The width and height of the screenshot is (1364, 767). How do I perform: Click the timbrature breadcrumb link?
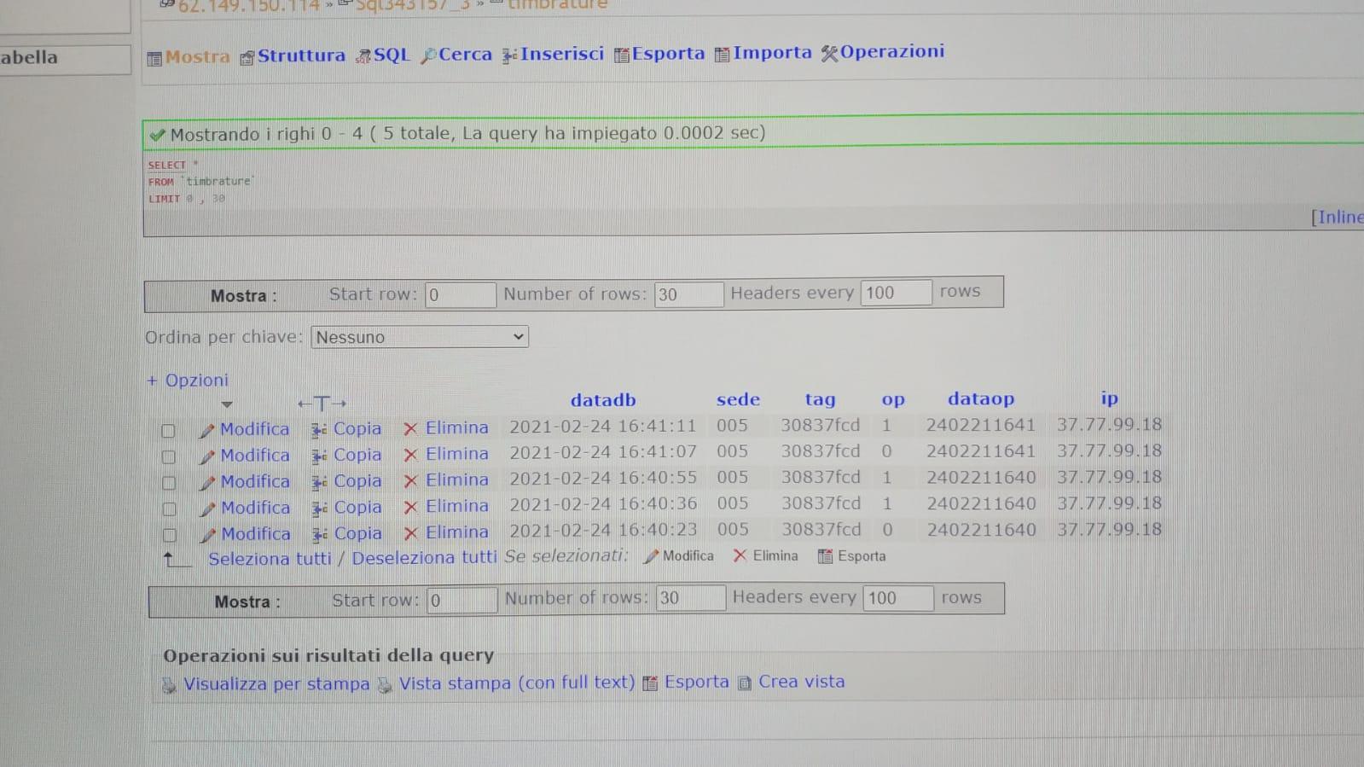pyautogui.click(x=557, y=5)
